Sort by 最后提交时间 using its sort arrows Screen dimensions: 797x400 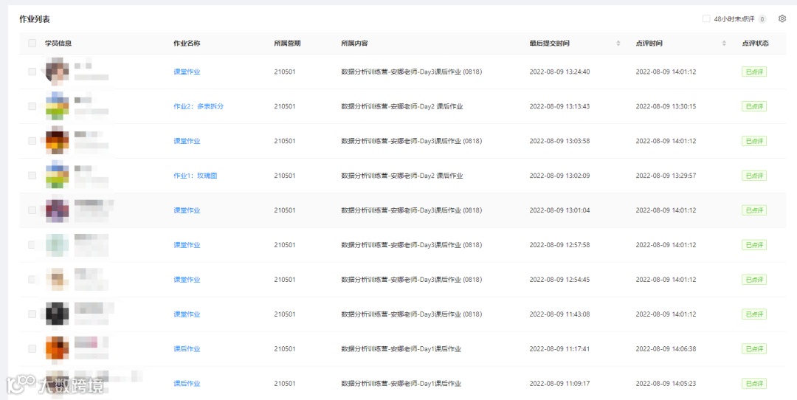pos(618,44)
